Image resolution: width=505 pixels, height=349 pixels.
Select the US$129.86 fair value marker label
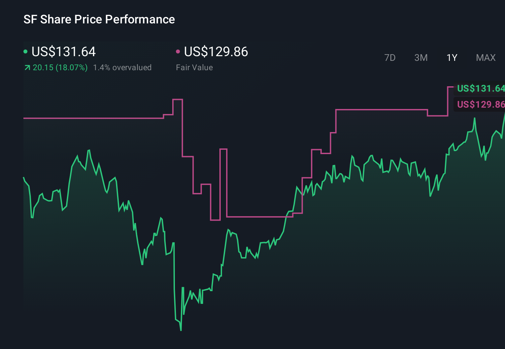[481, 105]
